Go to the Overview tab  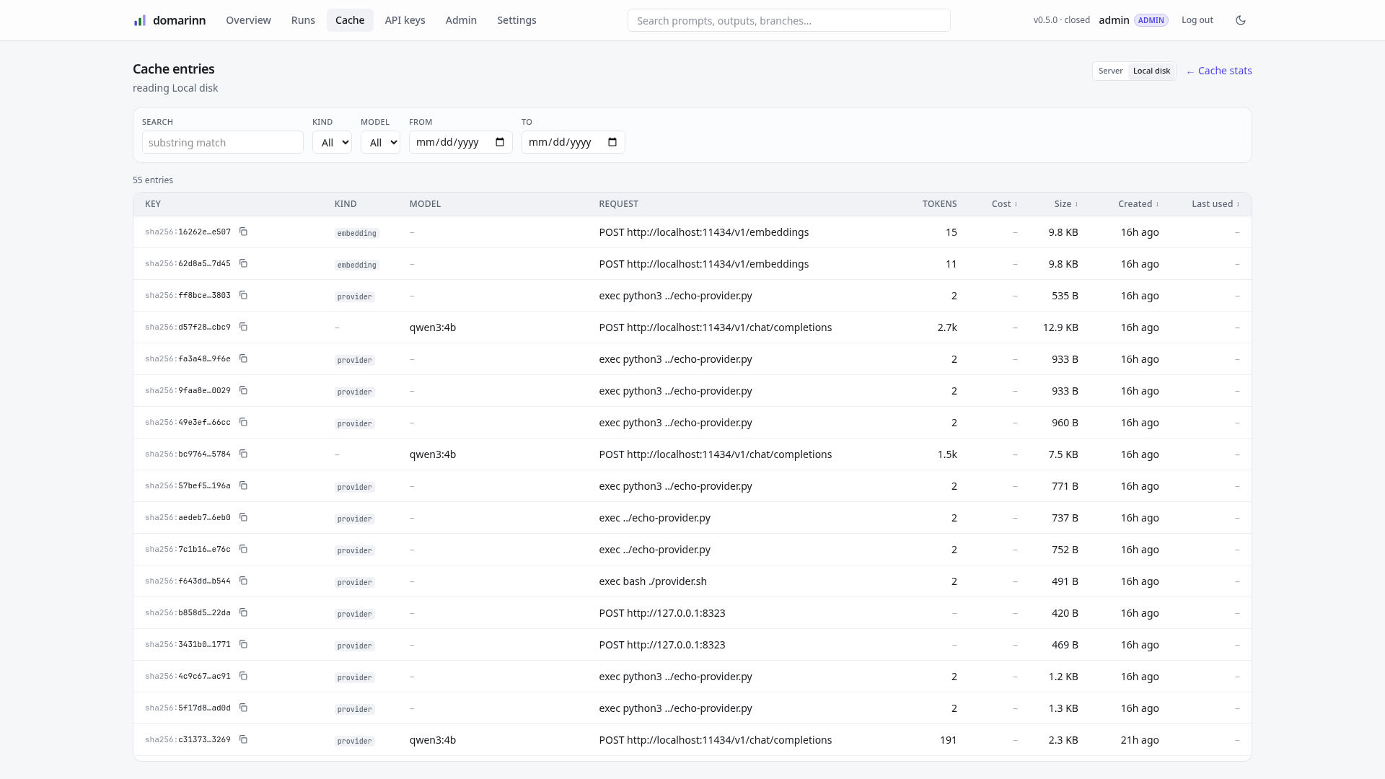point(248,20)
